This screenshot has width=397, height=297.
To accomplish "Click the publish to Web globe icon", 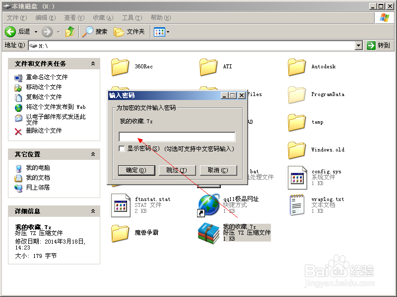I will (x=18, y=107).
